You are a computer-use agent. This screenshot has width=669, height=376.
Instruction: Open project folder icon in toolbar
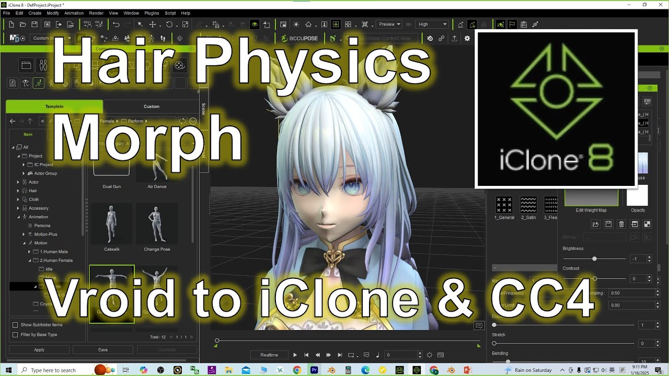pos(23,24)
